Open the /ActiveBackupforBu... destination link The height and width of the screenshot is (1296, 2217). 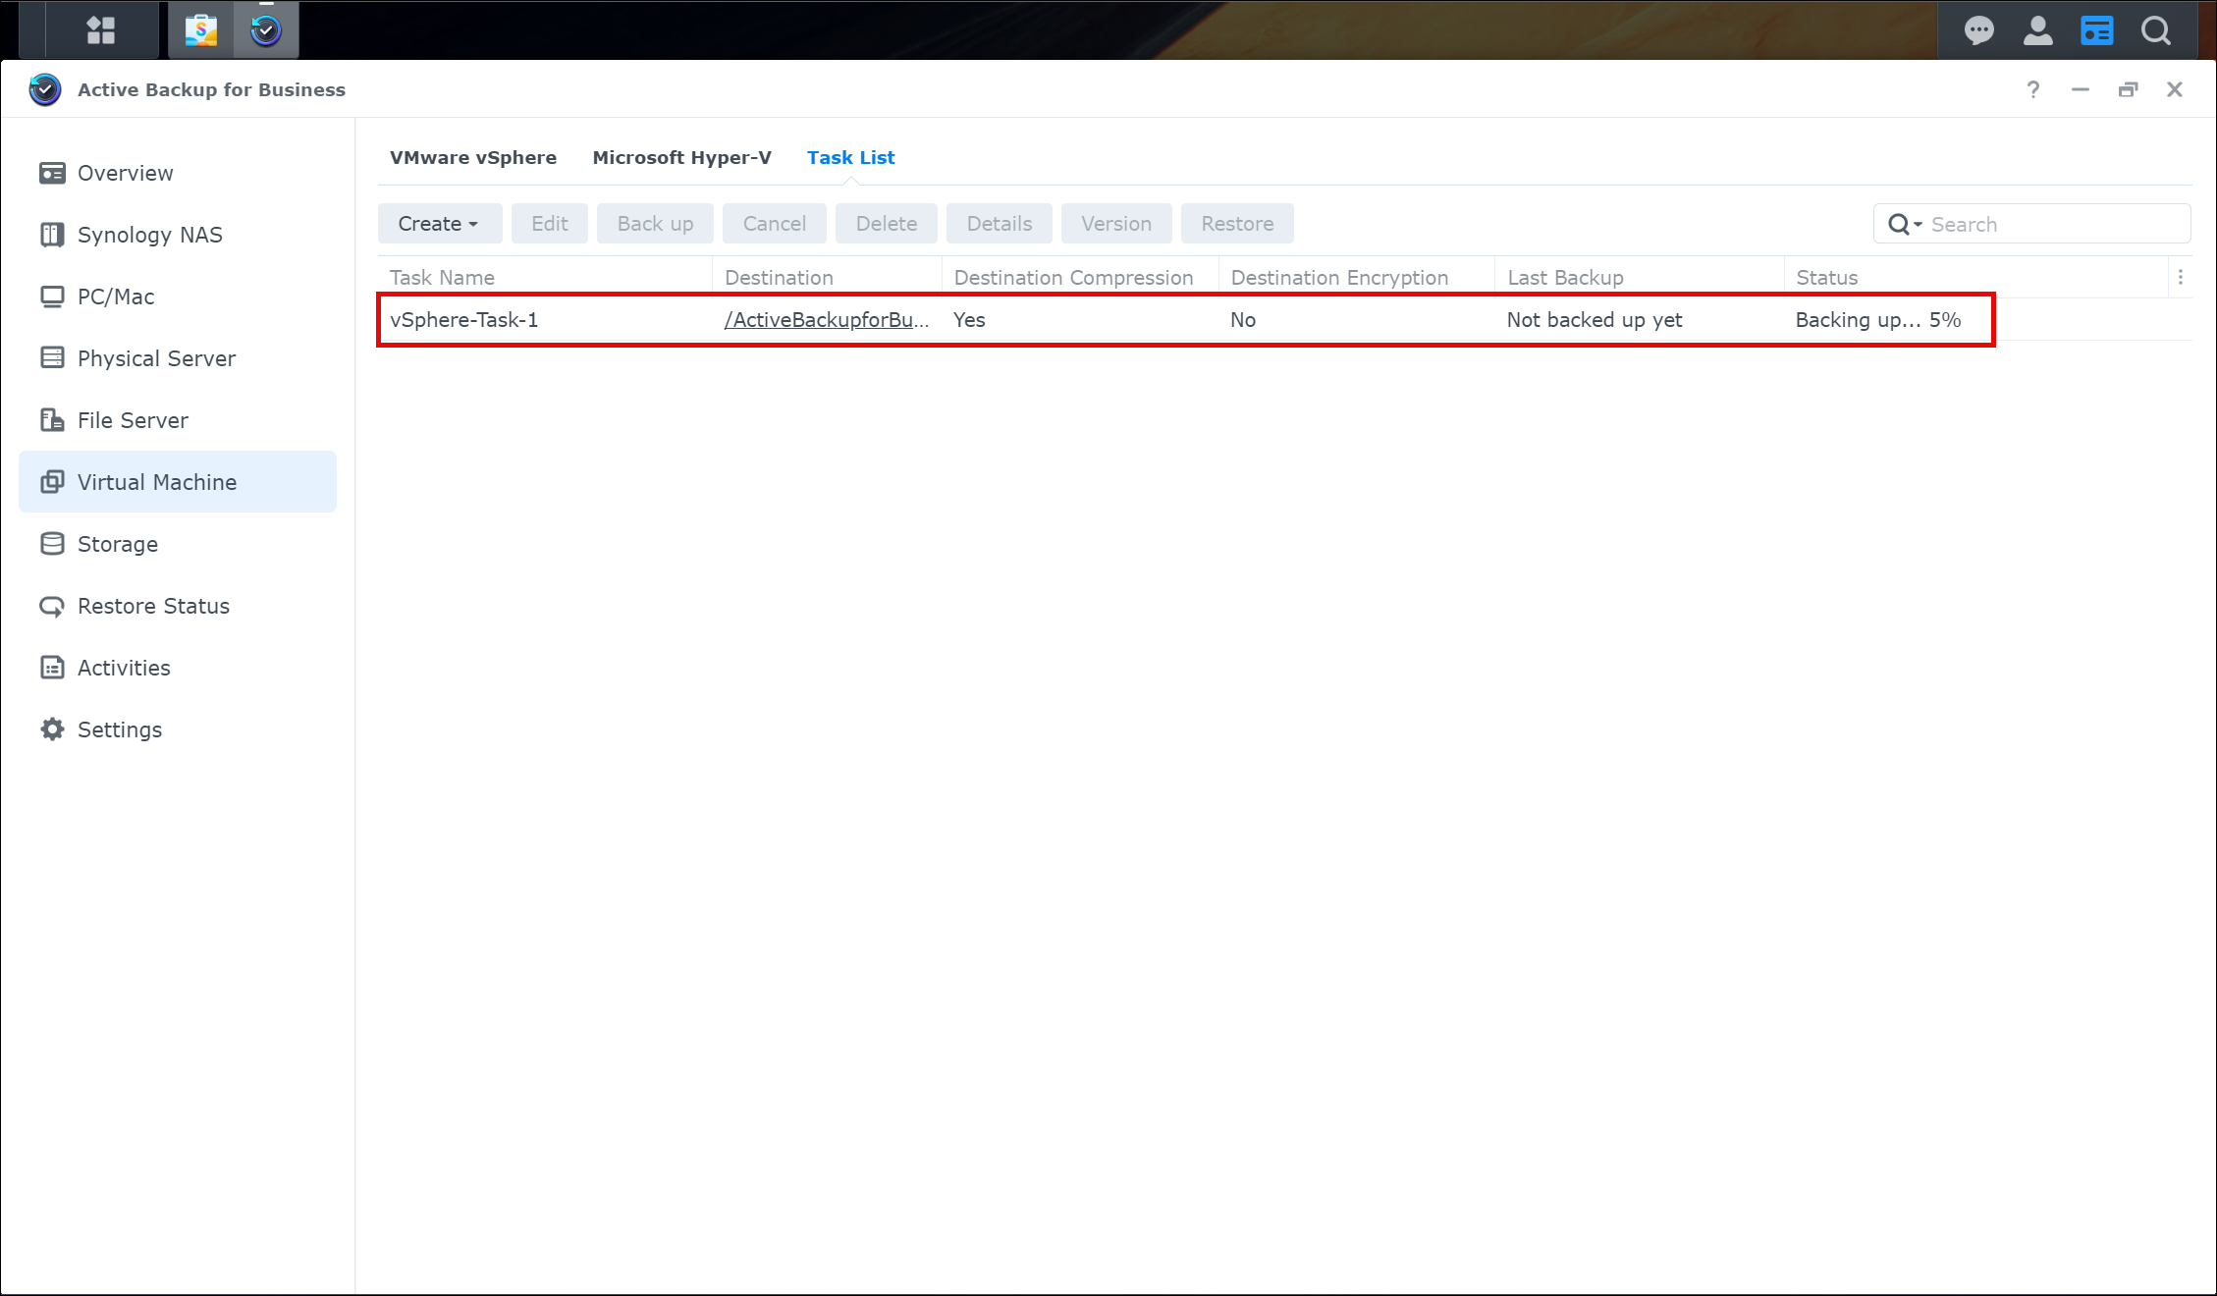[x=826, y=320]
